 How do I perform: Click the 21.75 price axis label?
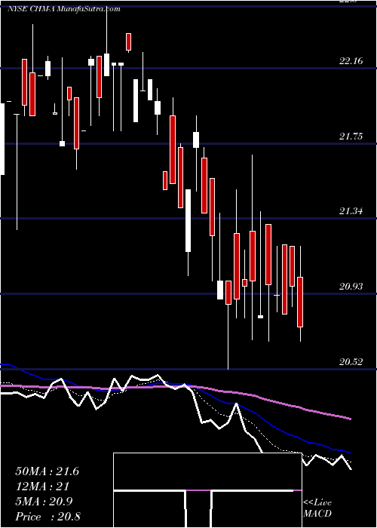coord(351,137)
